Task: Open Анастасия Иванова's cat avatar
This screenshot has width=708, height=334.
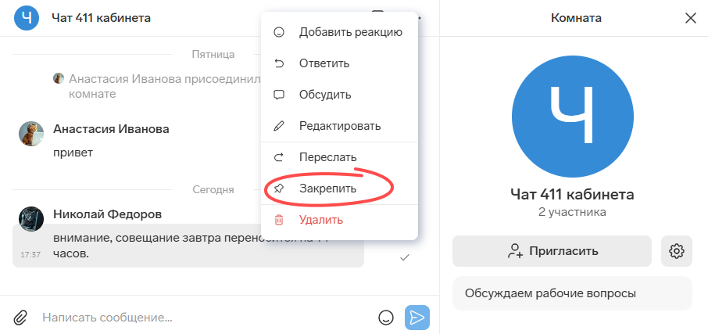Action: (x=31, y=134)
